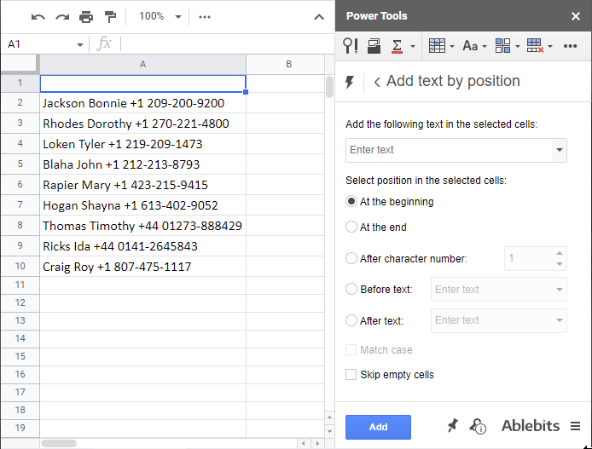
Task: Select cell with Ricks Ida +44 0141-2645843
Action: coord(142,246)
